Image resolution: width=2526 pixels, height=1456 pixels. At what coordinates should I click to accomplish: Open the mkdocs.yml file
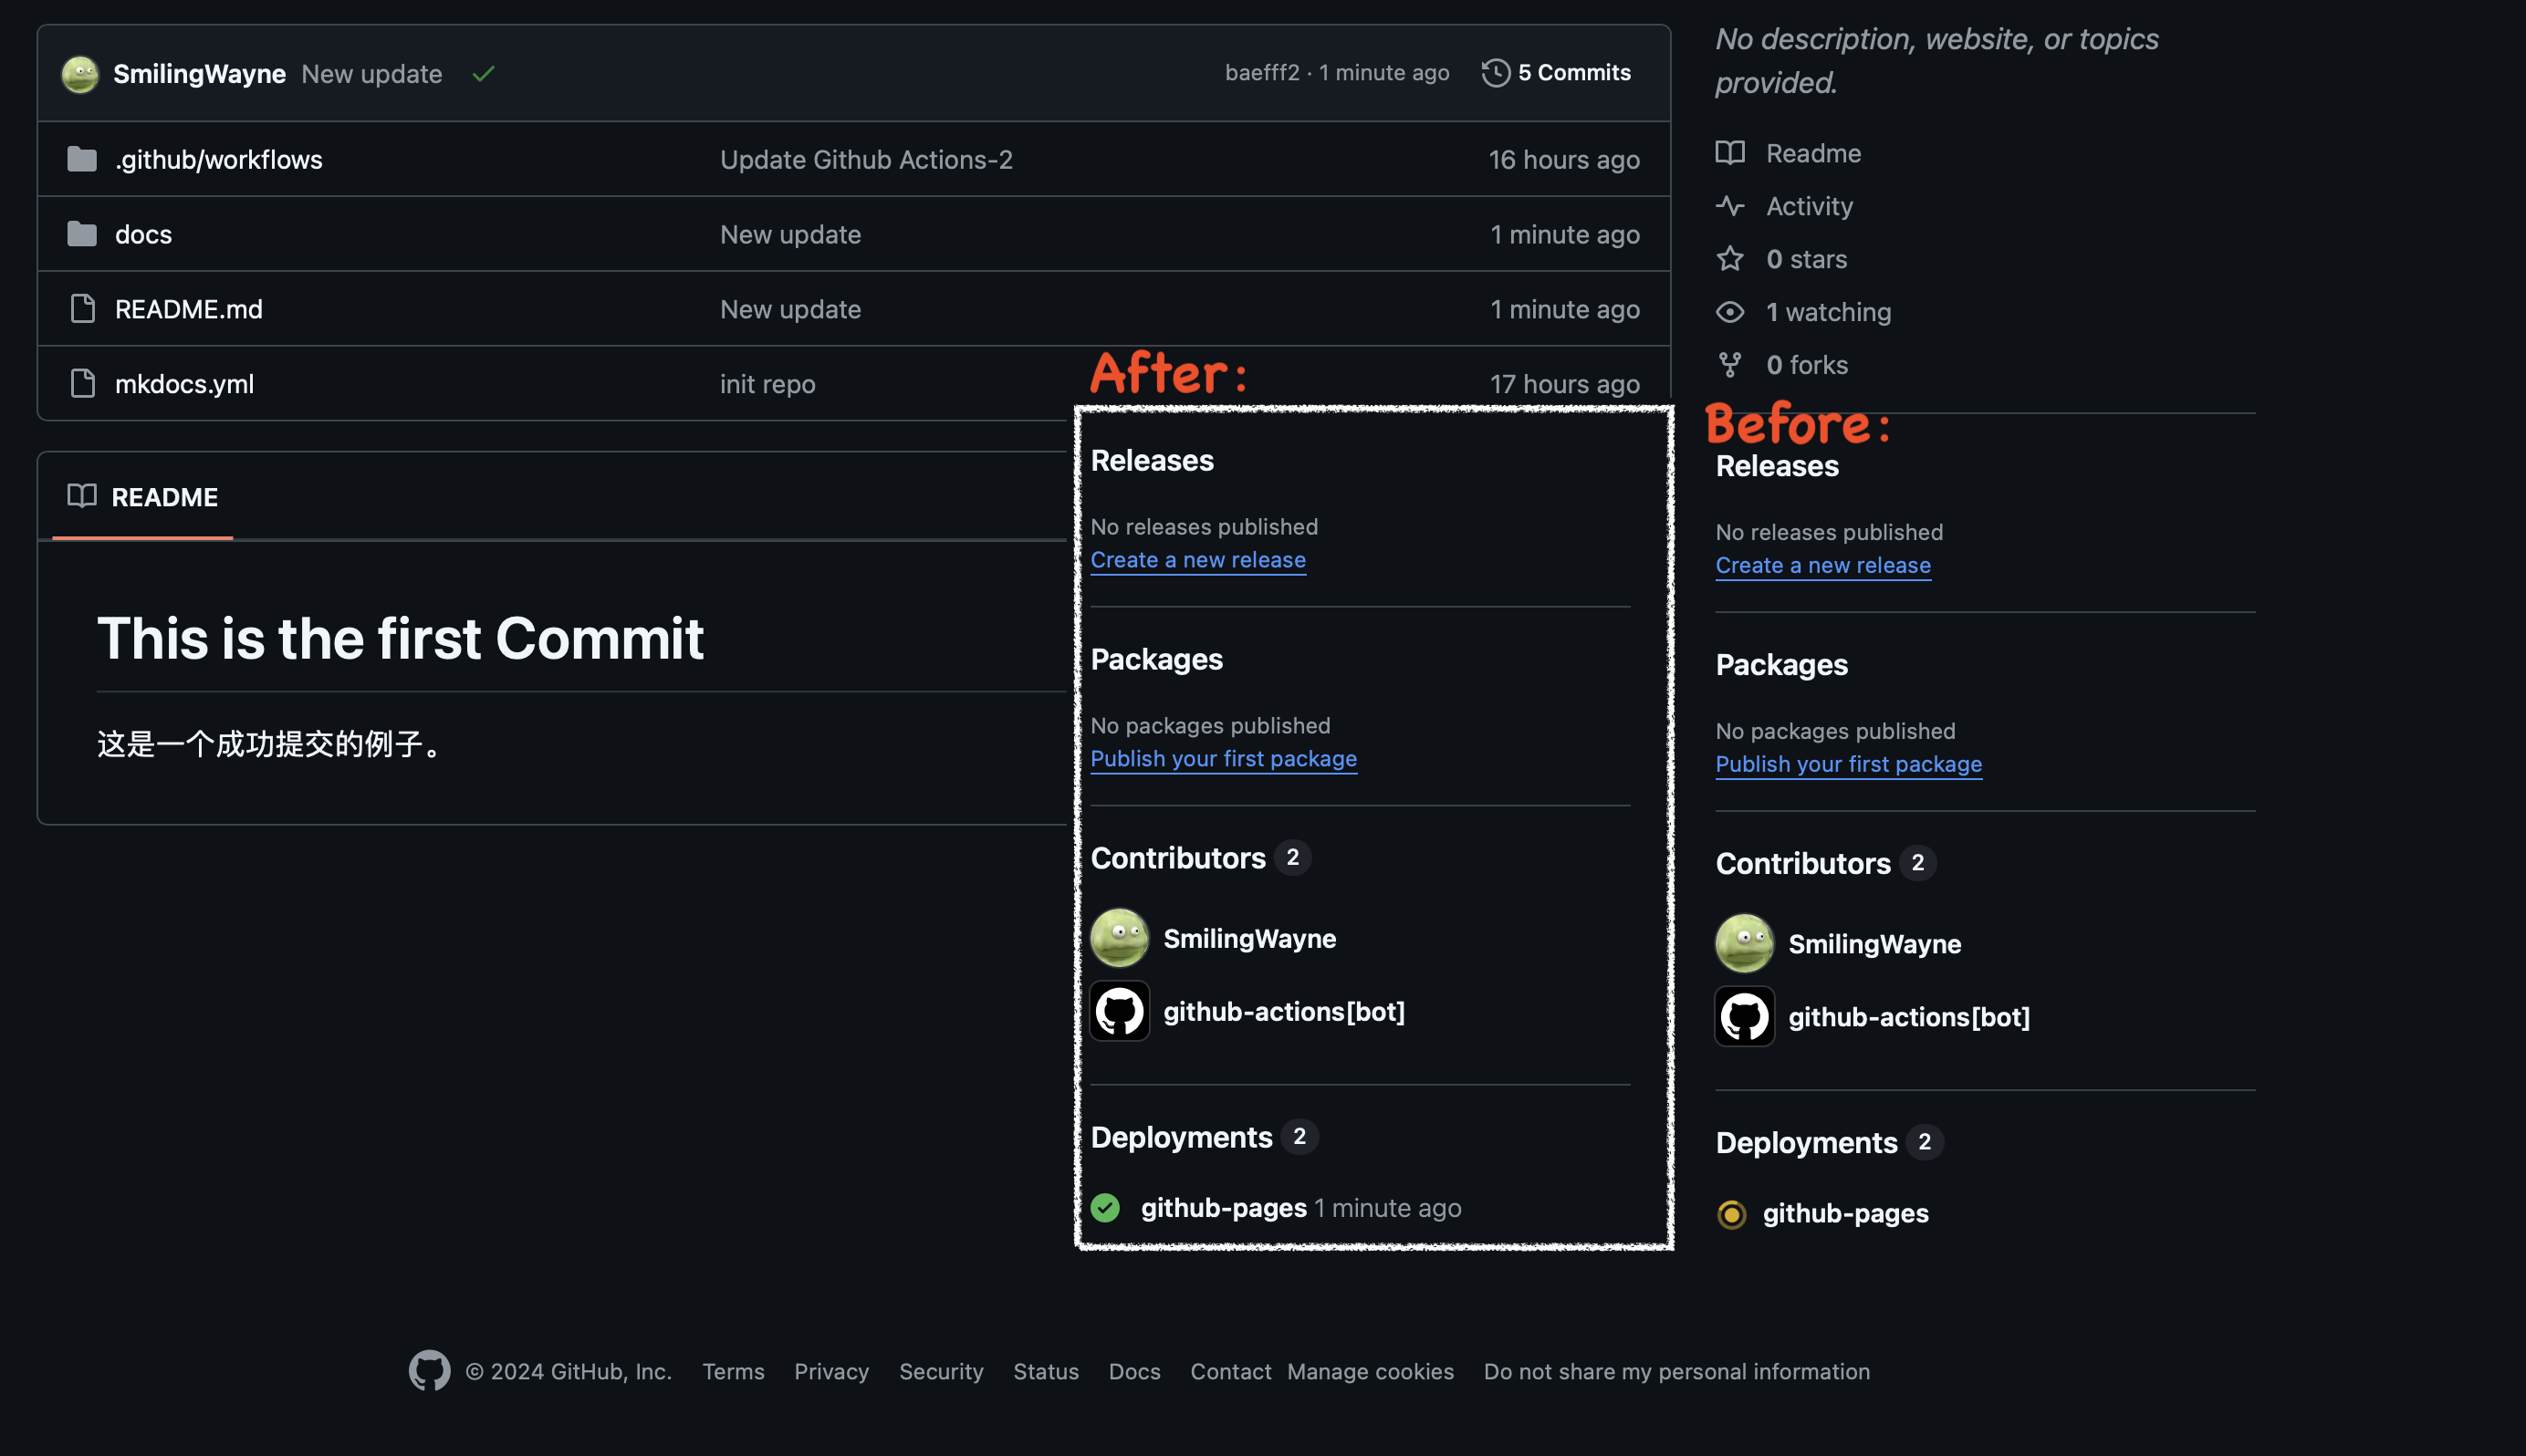tap(184, 384)
